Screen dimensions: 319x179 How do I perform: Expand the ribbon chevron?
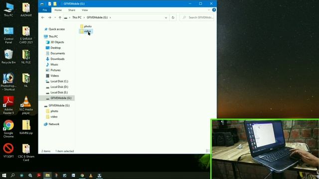point(209,10)
